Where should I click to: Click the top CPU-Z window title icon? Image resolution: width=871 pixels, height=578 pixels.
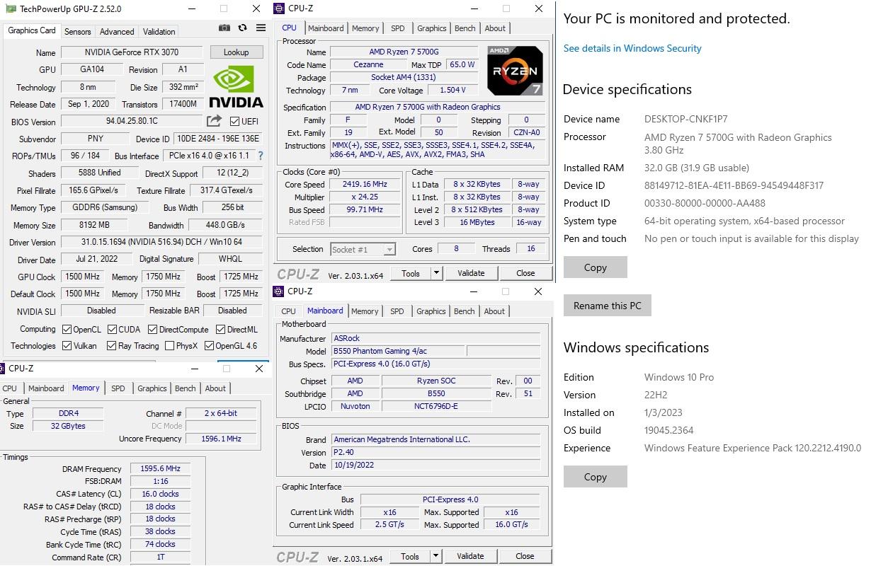280,8
